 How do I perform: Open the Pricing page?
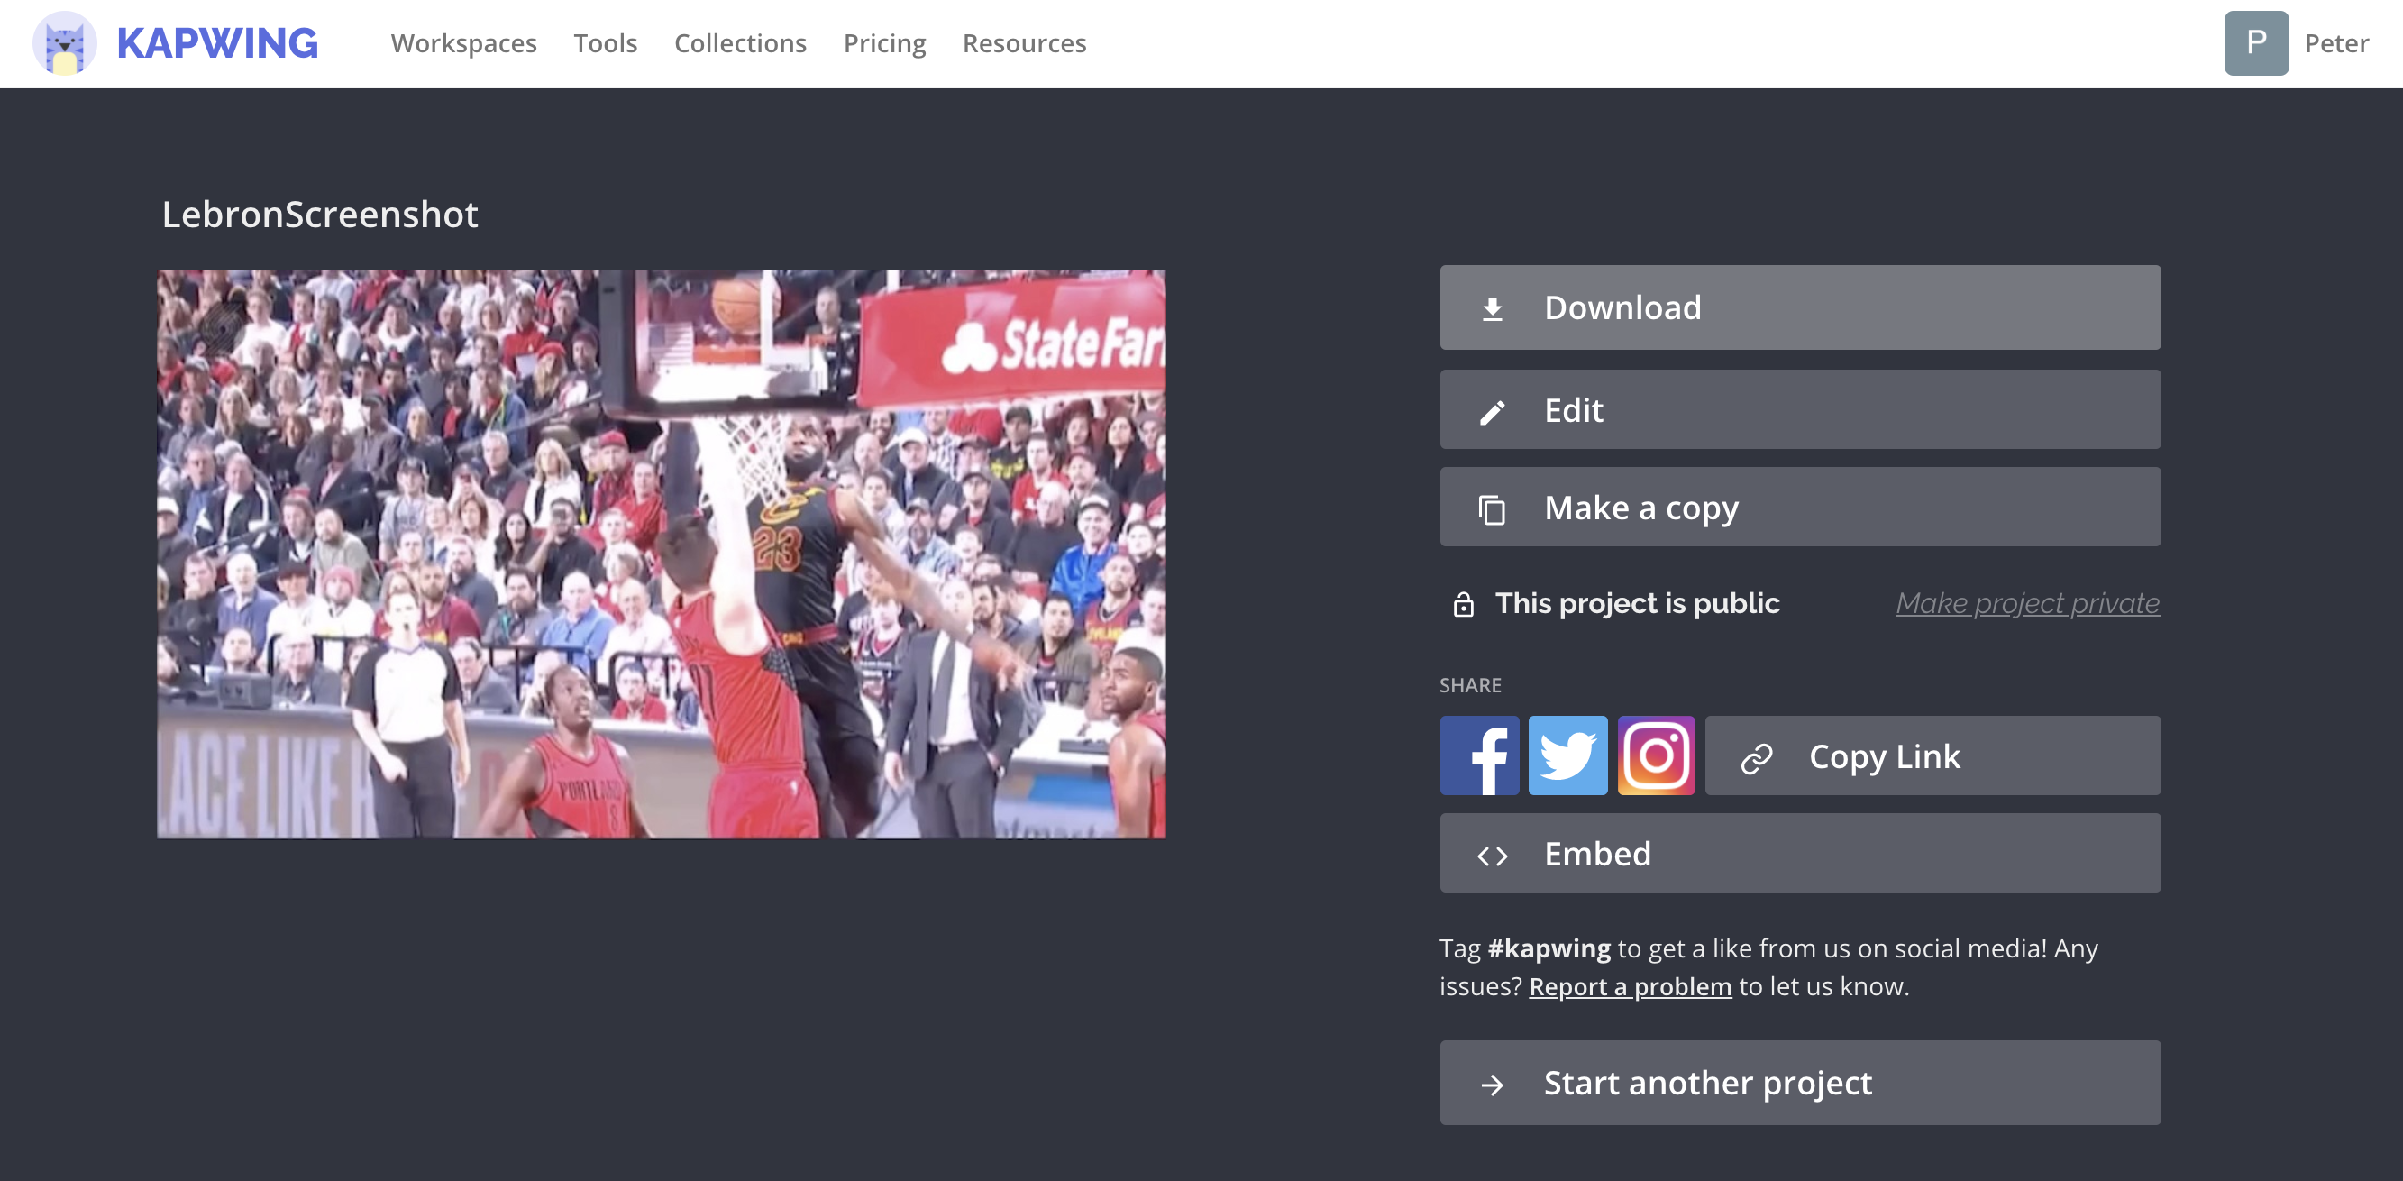[x=884, y=43]
